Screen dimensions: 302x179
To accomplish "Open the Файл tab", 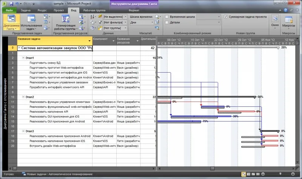I will pyautogui.click(x=9, y=11).
